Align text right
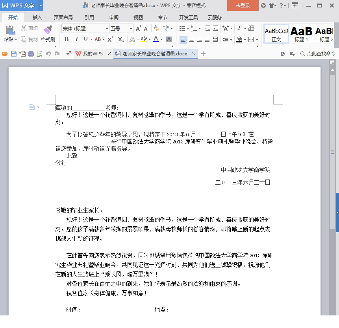The image size is (339, 328). (x=199, y=39)
